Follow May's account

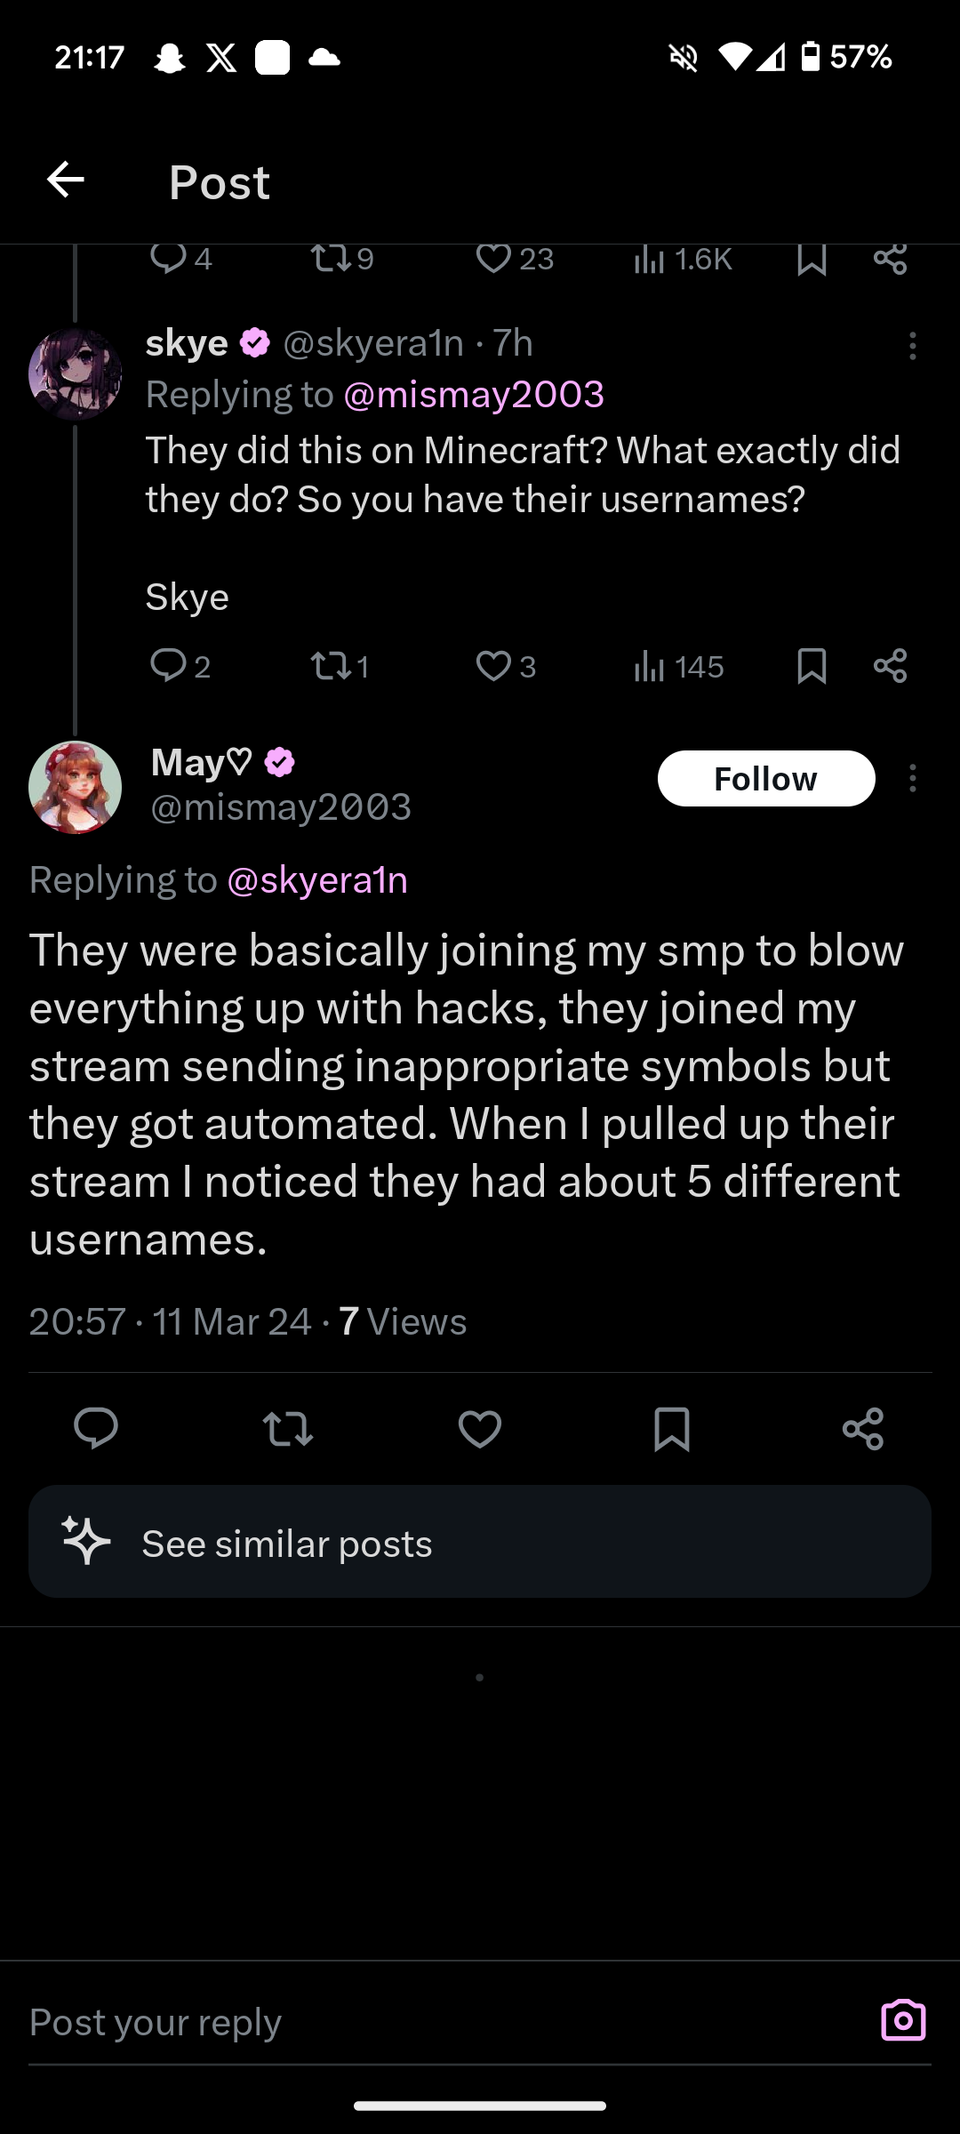click(x=765, y=779)
